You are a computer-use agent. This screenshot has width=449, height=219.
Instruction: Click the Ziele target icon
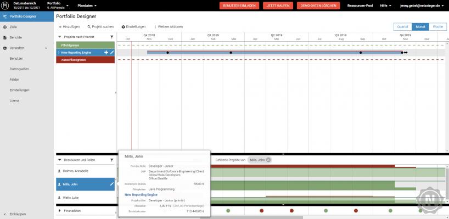4,27
